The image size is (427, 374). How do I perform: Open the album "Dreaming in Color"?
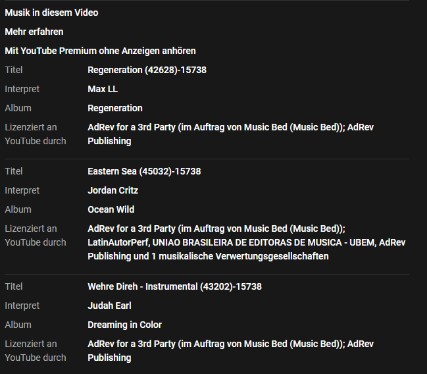point(124,325)
